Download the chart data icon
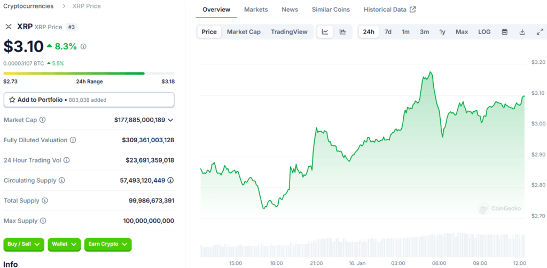 522,32
